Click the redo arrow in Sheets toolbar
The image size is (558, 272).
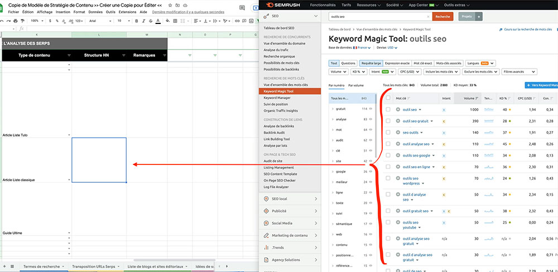coord(8,21)
